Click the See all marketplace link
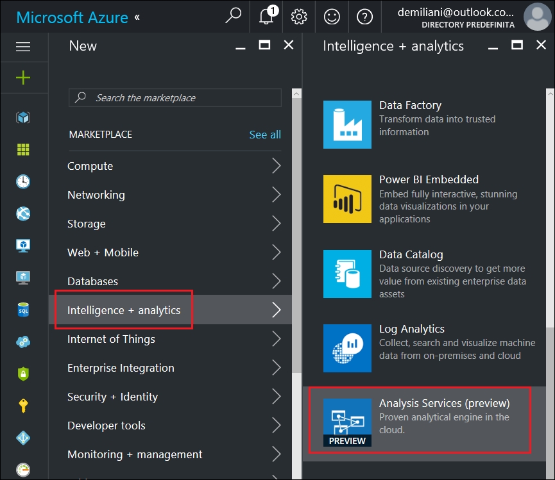Viewport: 555px width, 480px height. pyautogui.click(x=265, y=135)
